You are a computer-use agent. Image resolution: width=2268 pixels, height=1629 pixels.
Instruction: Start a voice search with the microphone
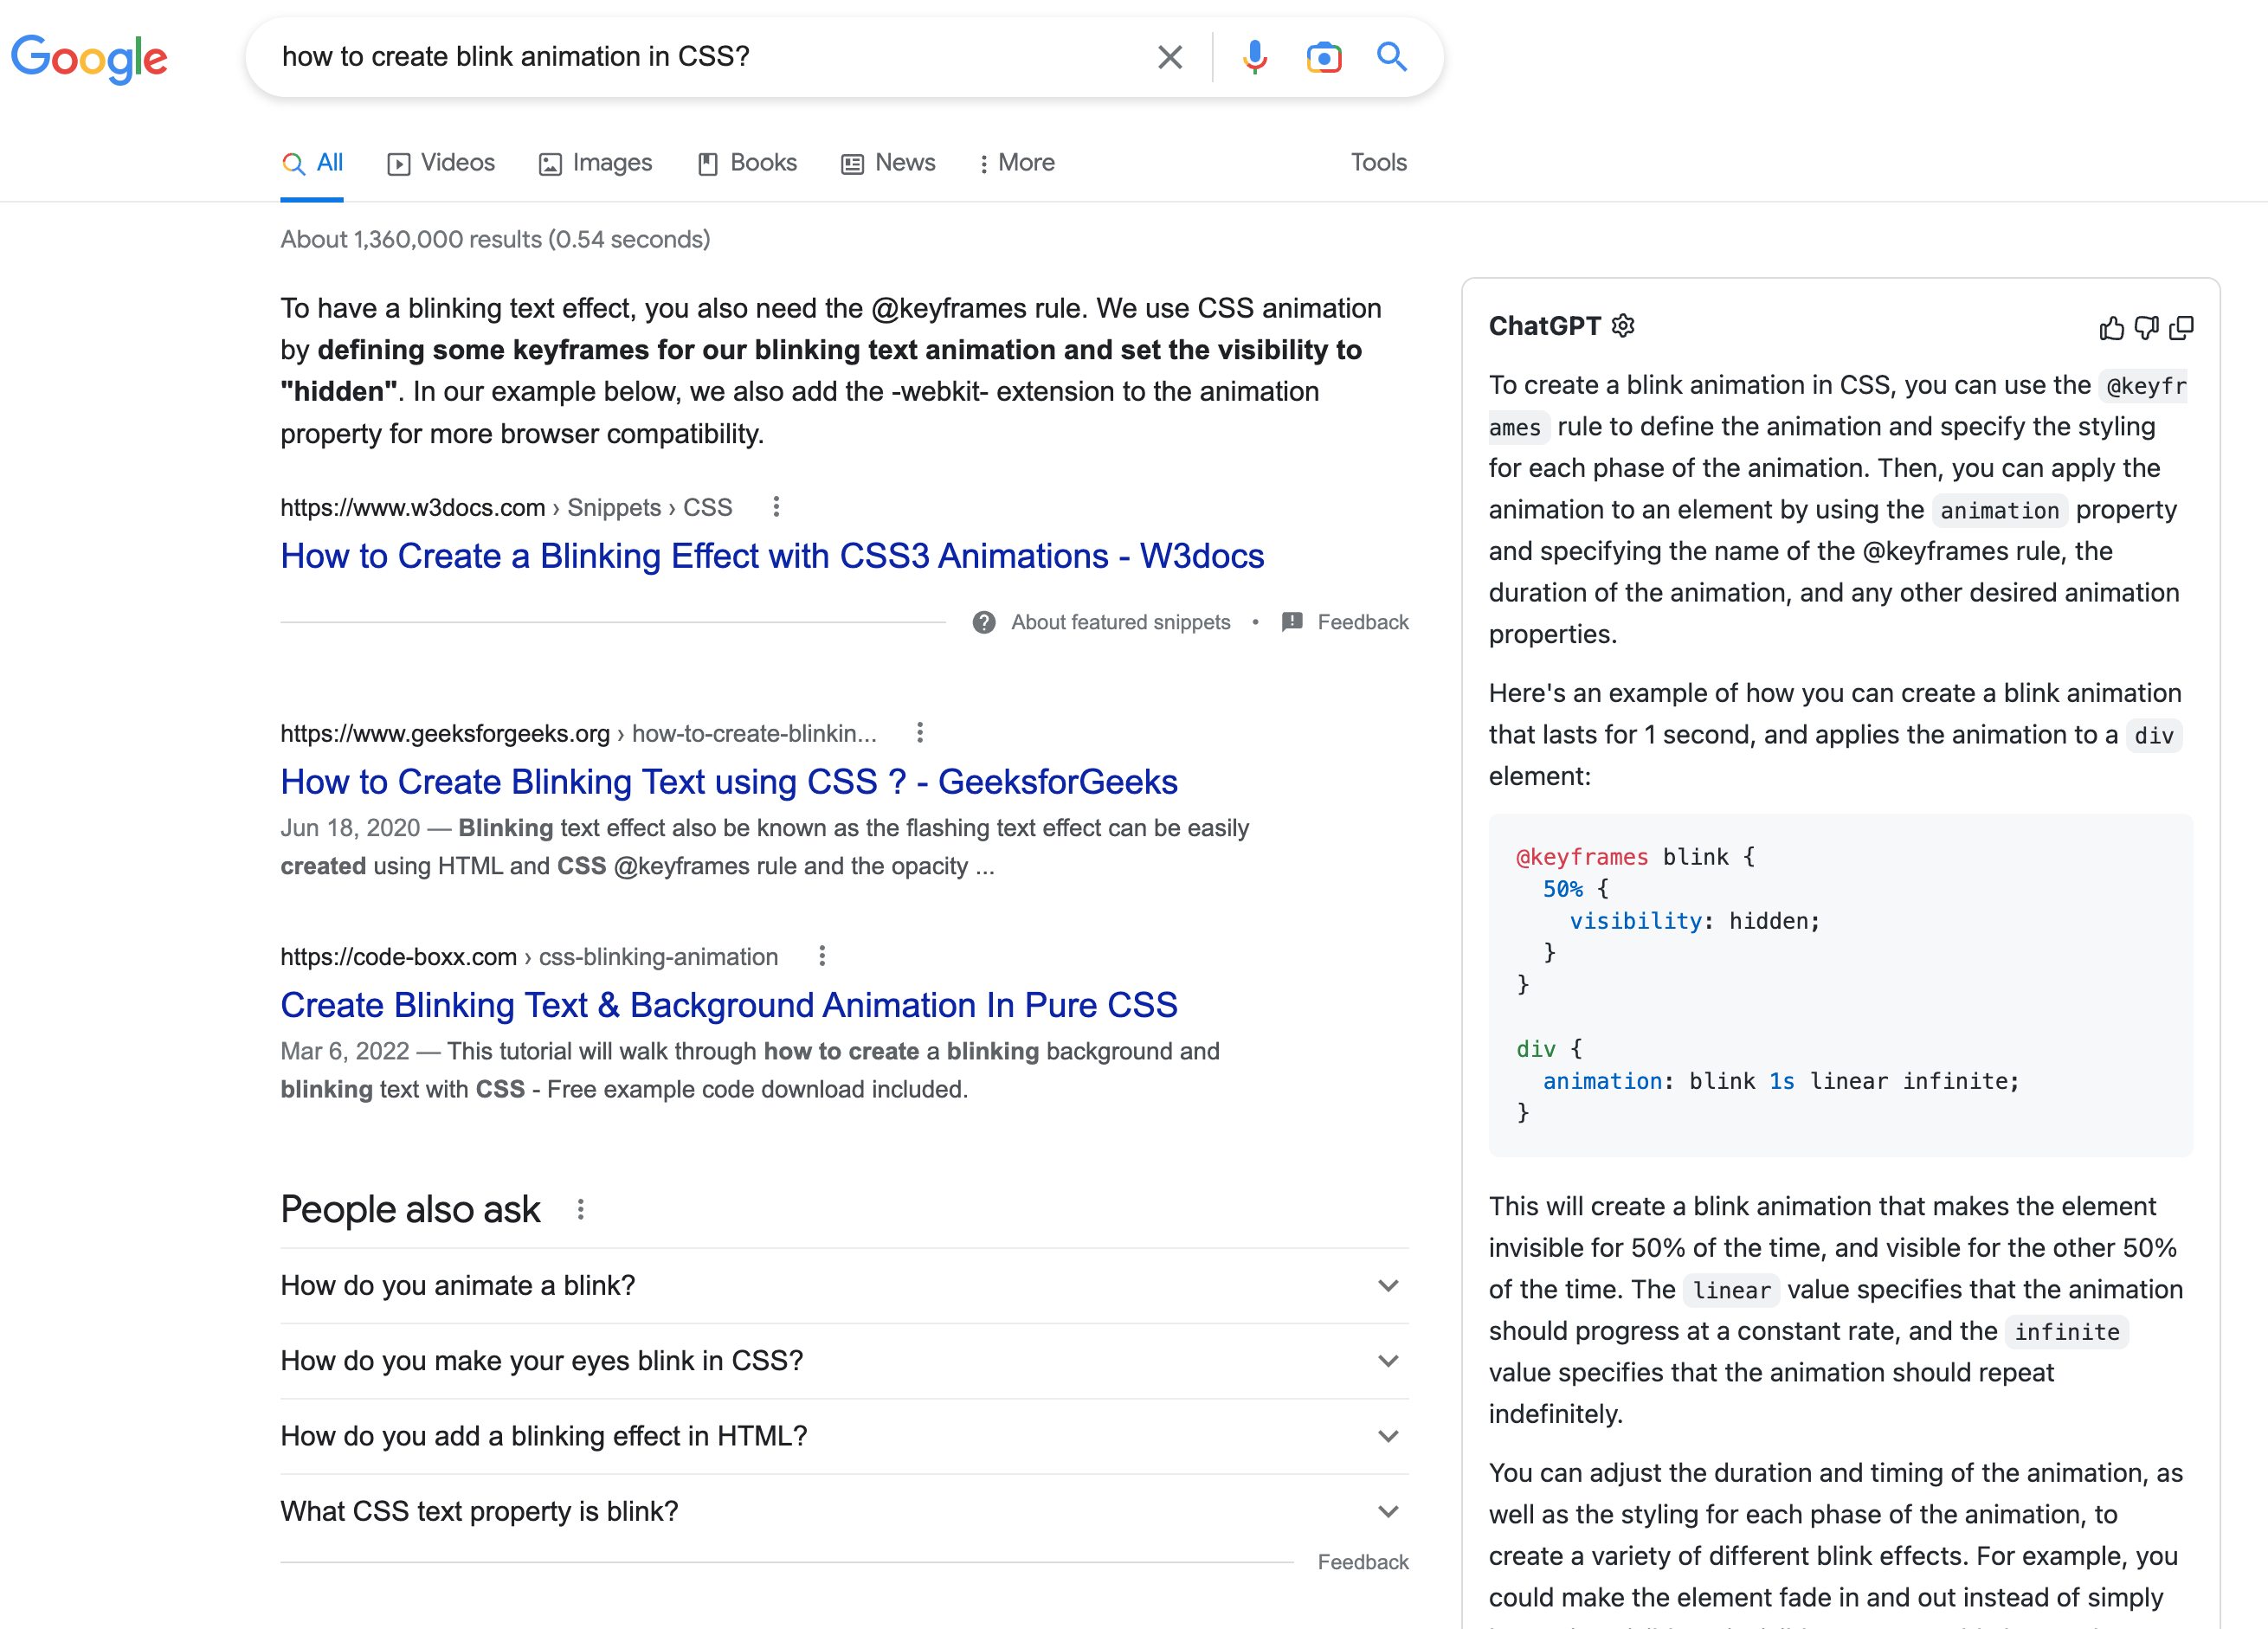[1254, 57]
